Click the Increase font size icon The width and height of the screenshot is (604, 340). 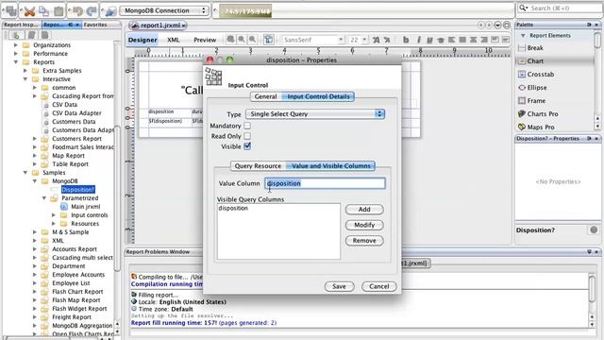coord(377,40)
